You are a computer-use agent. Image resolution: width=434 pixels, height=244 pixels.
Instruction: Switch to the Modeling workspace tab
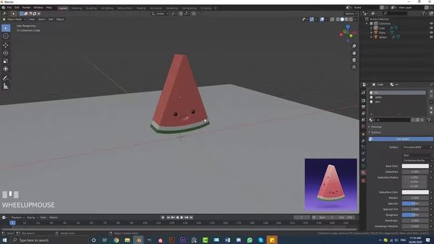click(77, 8)
